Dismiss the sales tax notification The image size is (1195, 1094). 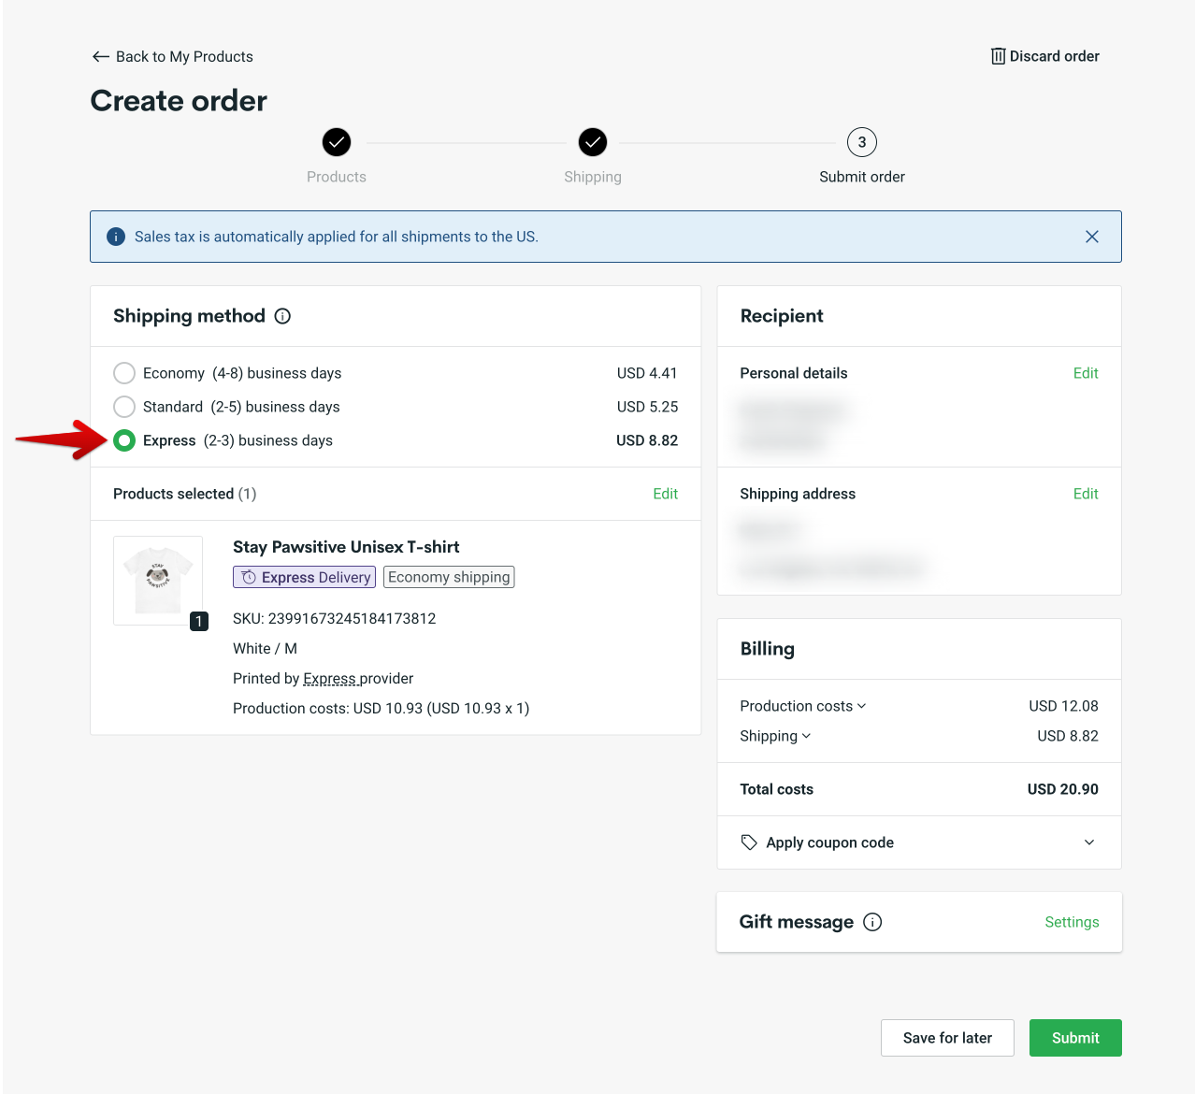coord(1091,237)
